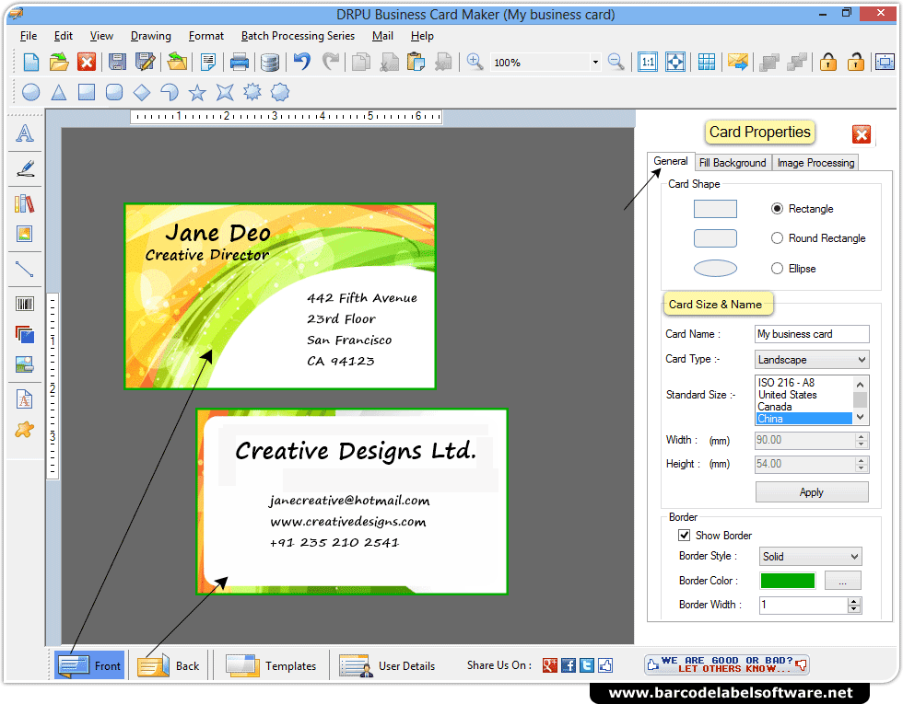This screenshot has height=704, width=903.
Task: Share on Facebook icon
Action: (569, 665)
